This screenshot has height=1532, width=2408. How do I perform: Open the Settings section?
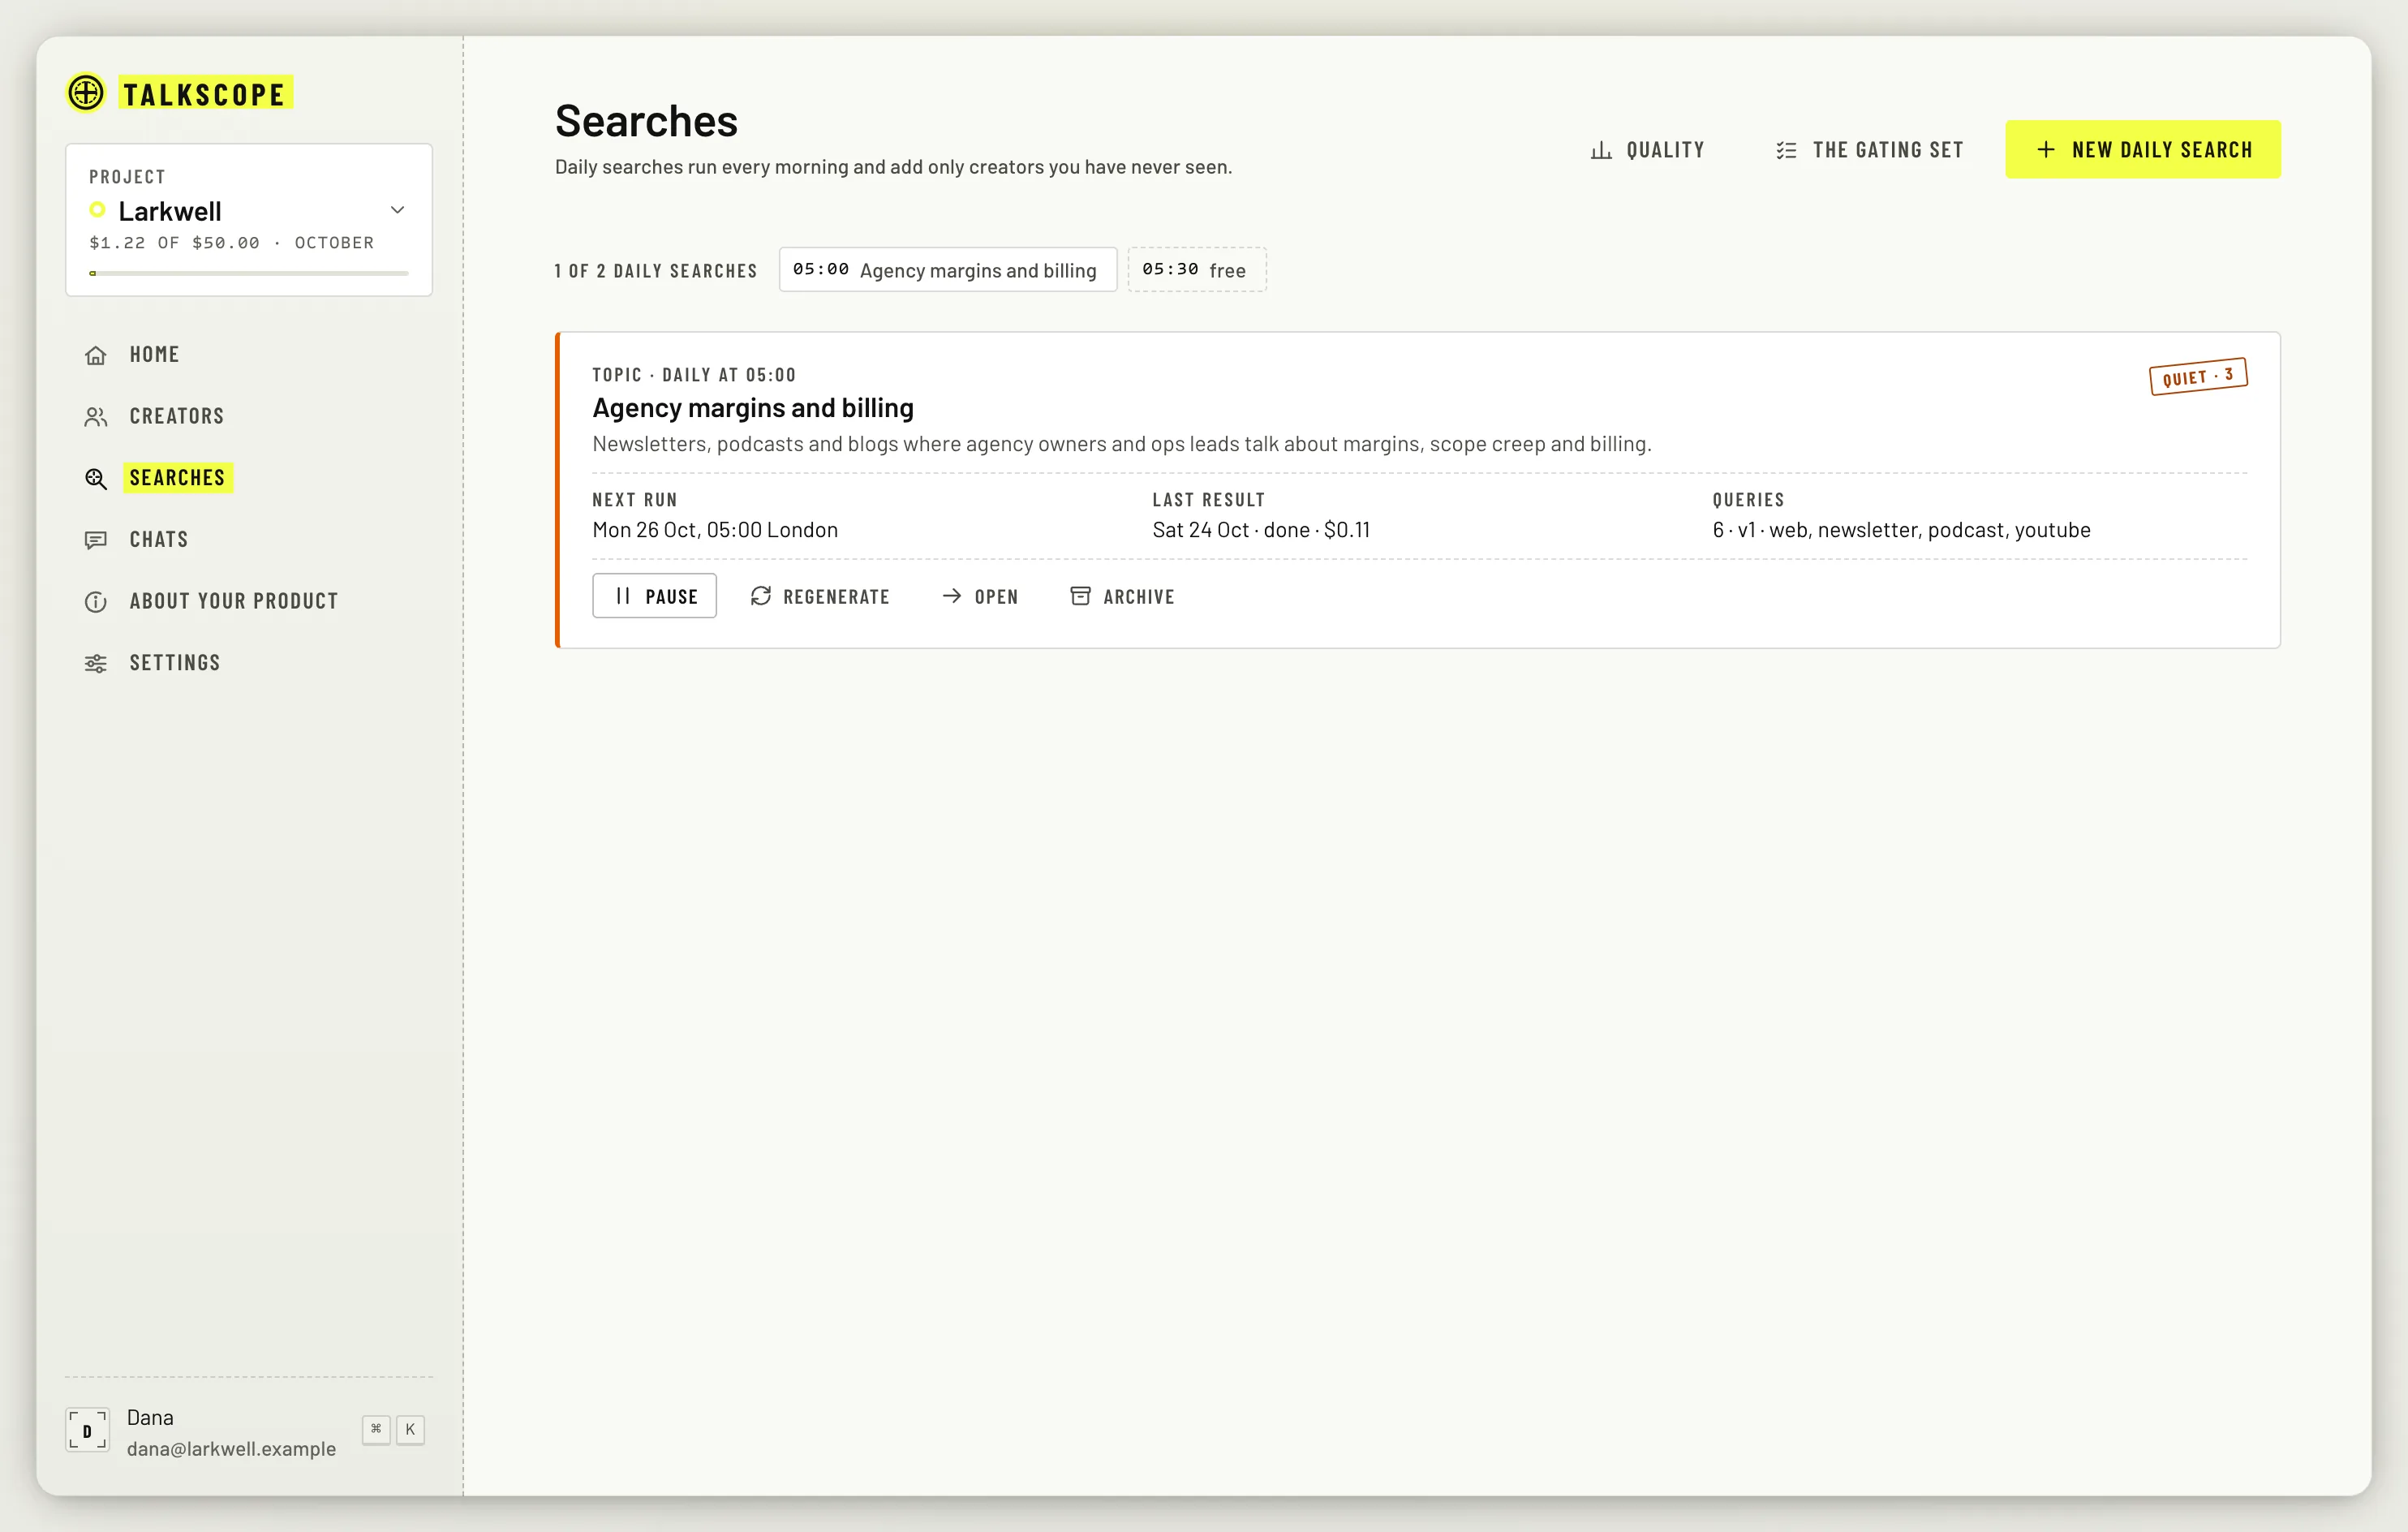[249, 663]
